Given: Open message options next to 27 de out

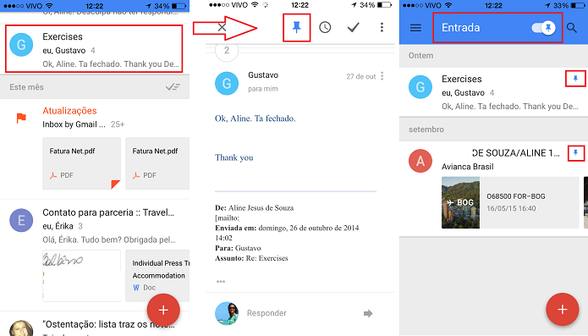Looking at the screenshot, I should coord(382,76).
